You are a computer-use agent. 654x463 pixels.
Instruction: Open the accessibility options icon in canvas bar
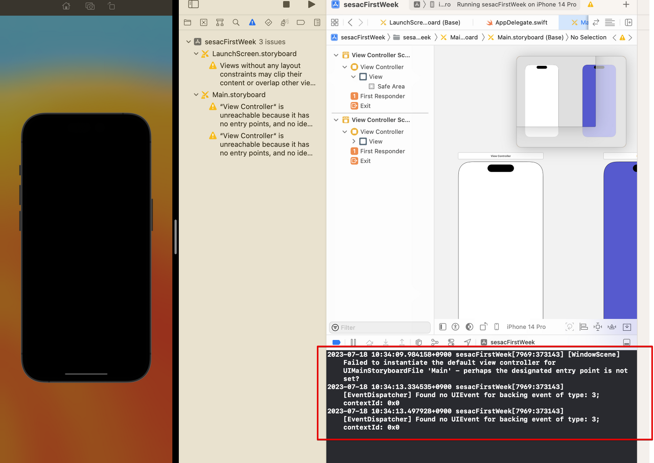coord(455,327)
